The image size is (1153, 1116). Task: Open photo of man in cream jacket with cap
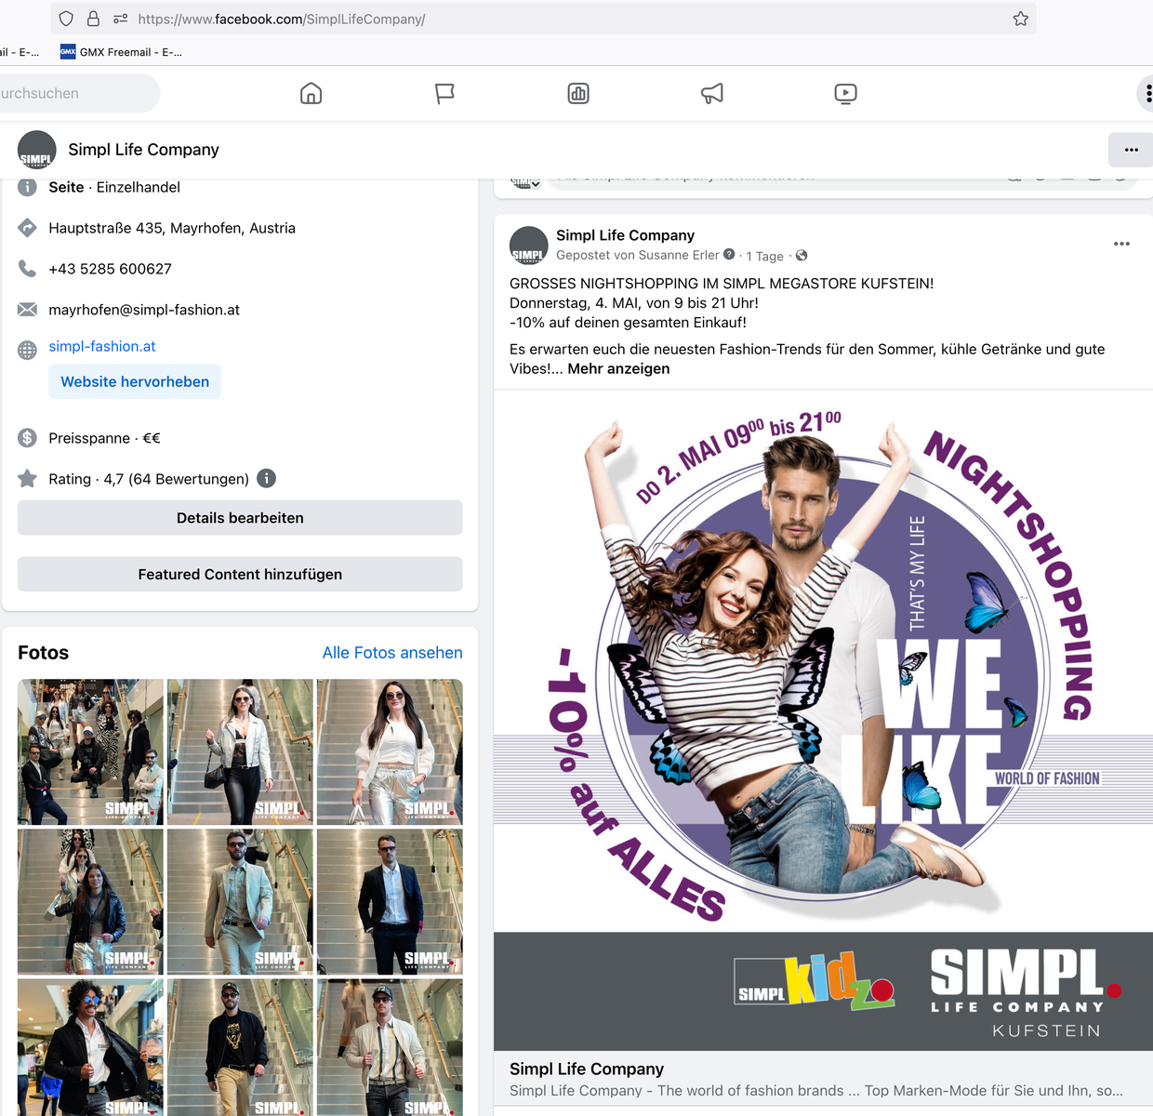pyautogui.click(x=390, y=1047)
